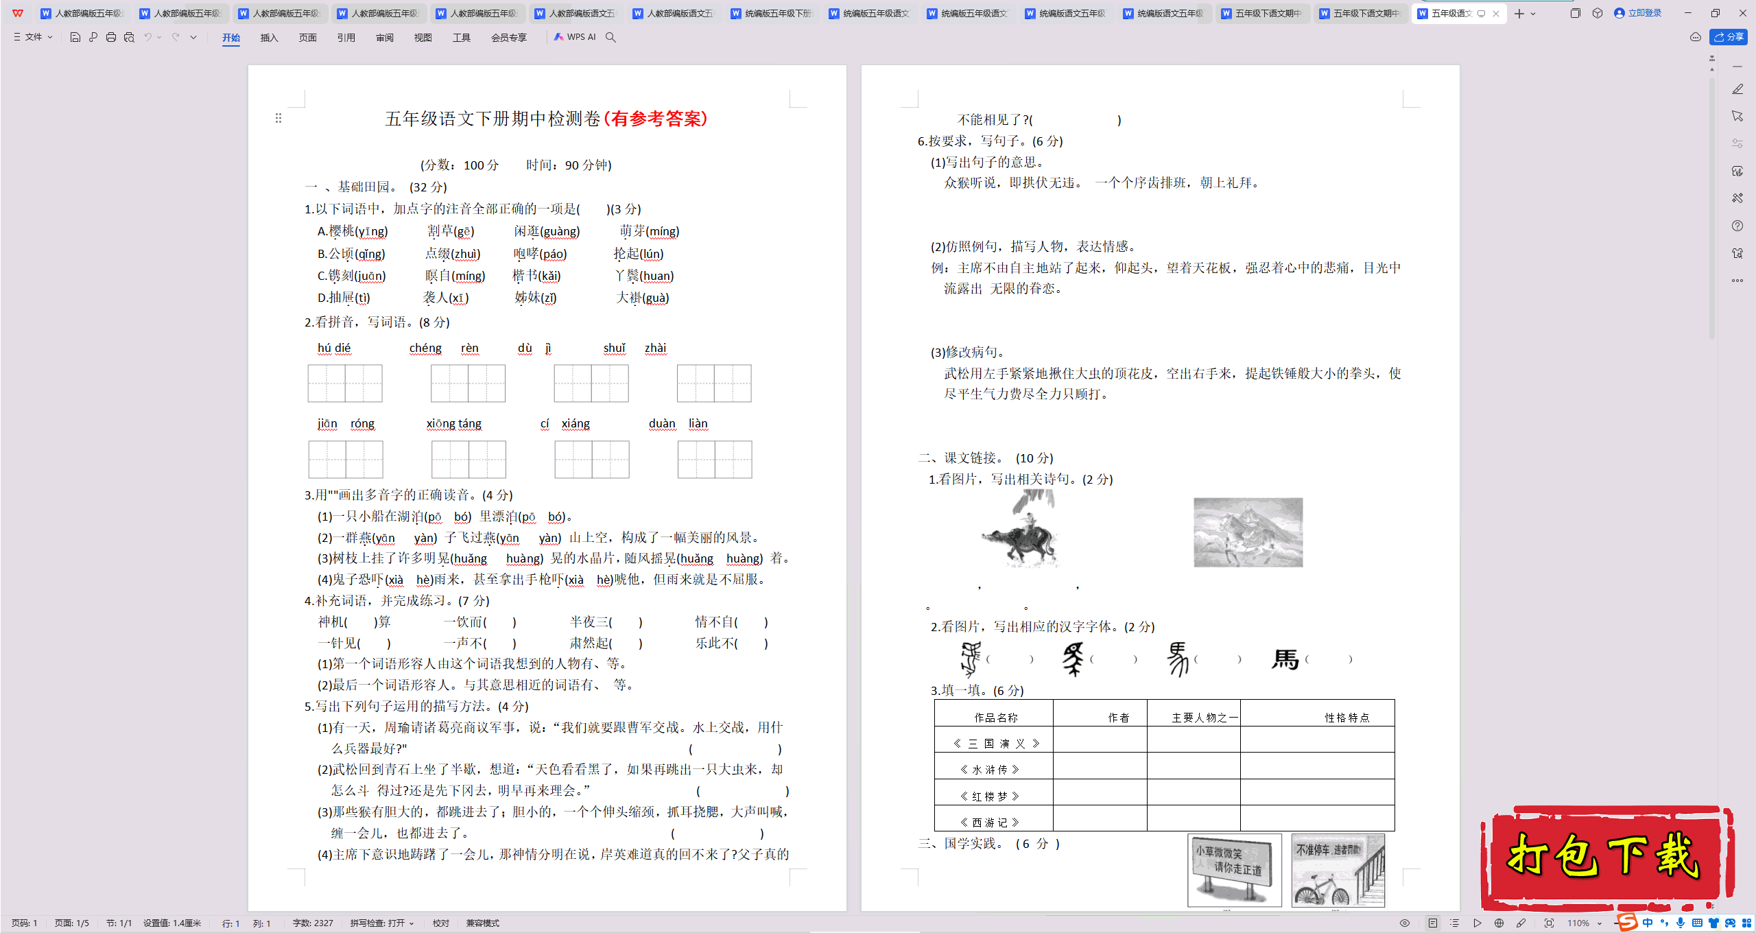The width and height of the screenshot is (1756, 933).
Task: Switch to the 开始 ribbon tab
Action: tap(231, 38)
